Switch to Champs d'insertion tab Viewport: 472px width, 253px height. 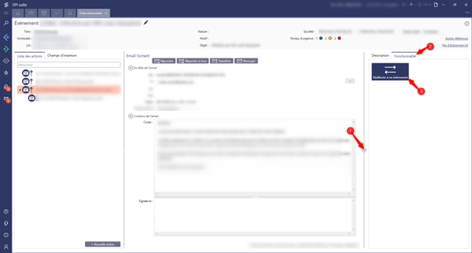click(x=62, y=56)
